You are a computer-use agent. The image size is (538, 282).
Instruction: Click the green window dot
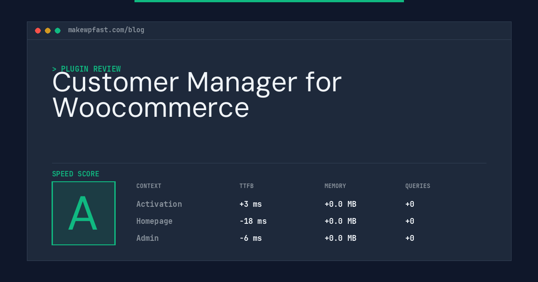58,30
